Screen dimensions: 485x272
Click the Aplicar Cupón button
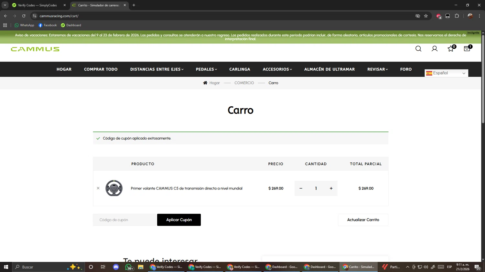[179, 220]
